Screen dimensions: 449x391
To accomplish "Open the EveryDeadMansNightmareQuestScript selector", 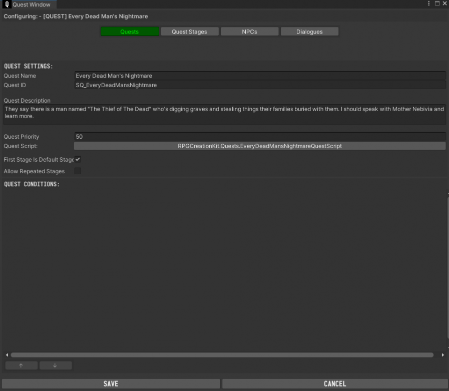I will 259,146.
